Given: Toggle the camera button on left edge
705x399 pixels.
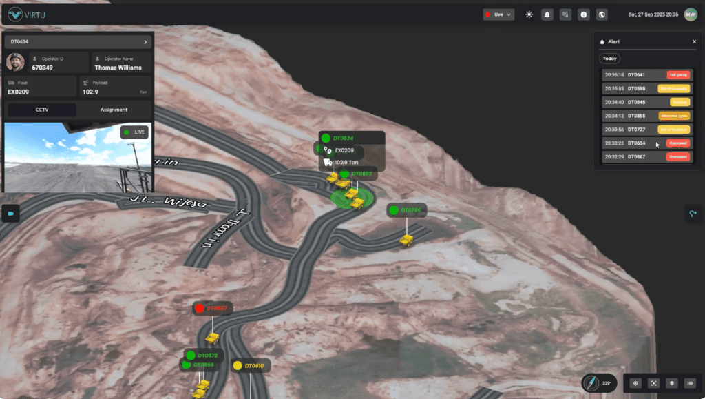Looking at the screenshot, I should pyautogui.click(x=10, y=214).
